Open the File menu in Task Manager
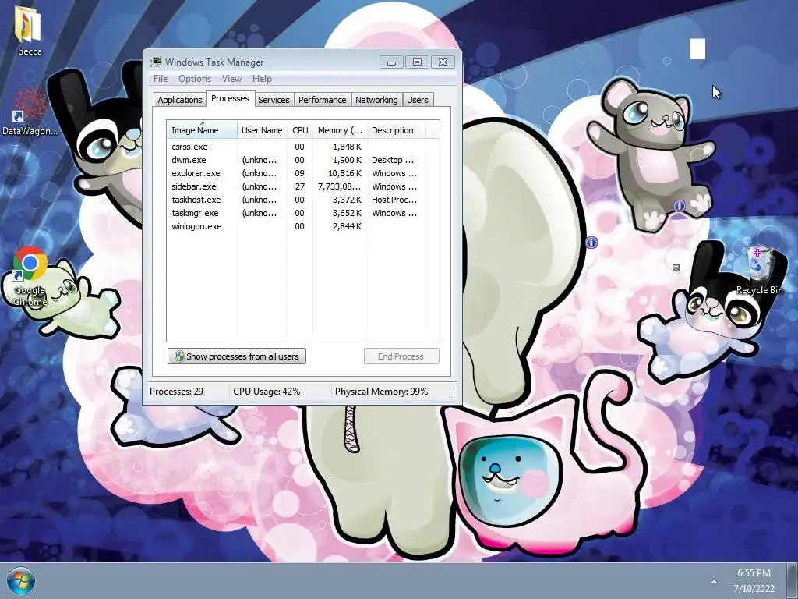This screenshot has width=798, height=599. pos(161,79)
